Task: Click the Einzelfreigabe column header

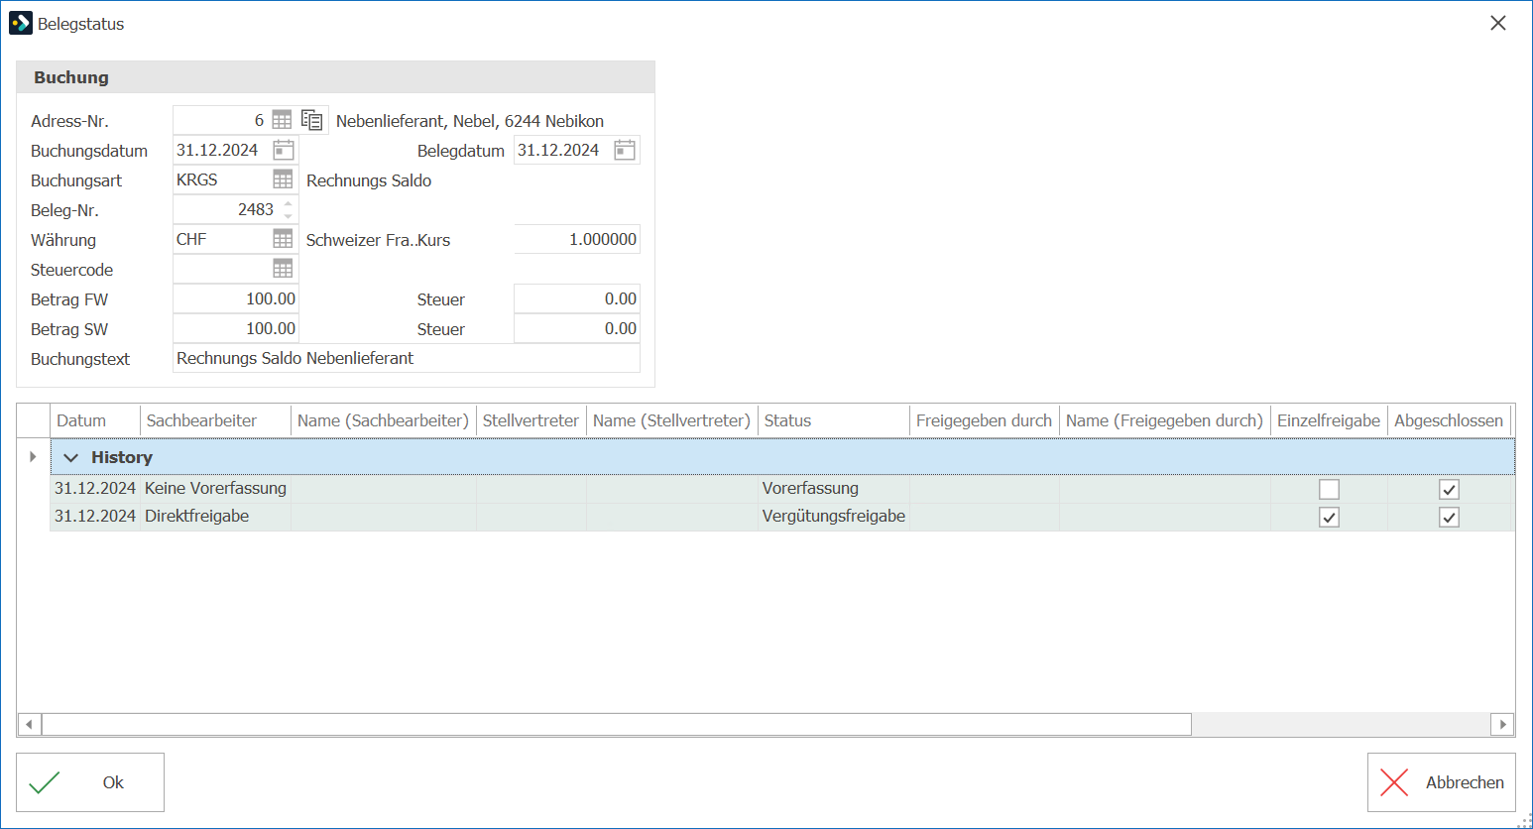Action: click(x=1329, y=420)
